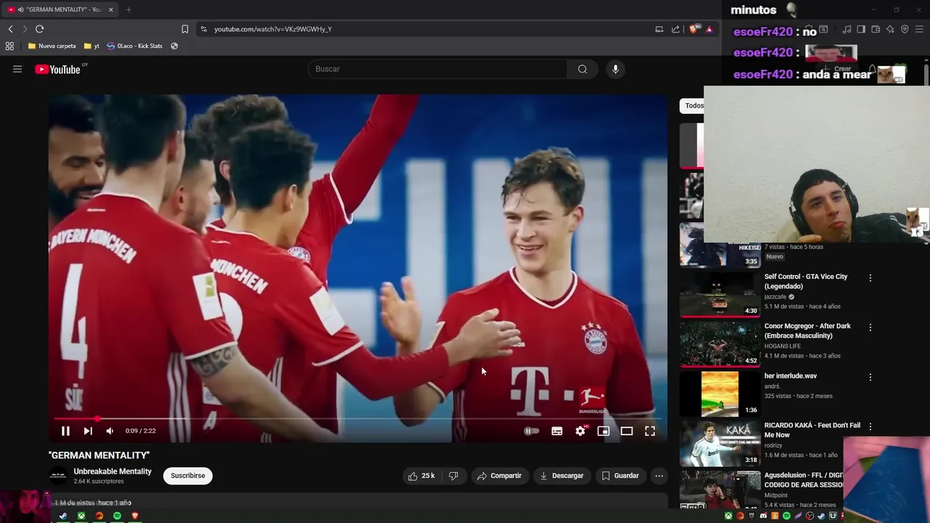This screenshot has height=523, width=930.
Task: Open Brave main menu hamburger
Action: [919, 29]
